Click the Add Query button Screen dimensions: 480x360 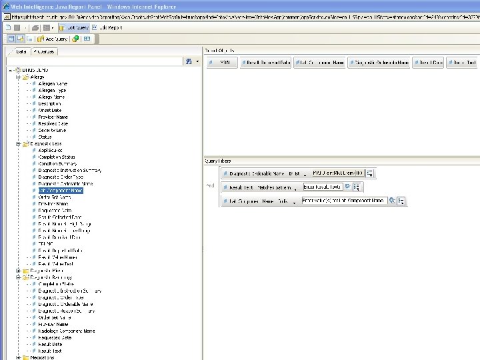53,39
